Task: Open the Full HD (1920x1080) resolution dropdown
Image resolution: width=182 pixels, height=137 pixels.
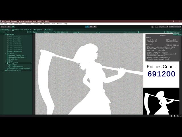Action: click(x=63, y=32)
